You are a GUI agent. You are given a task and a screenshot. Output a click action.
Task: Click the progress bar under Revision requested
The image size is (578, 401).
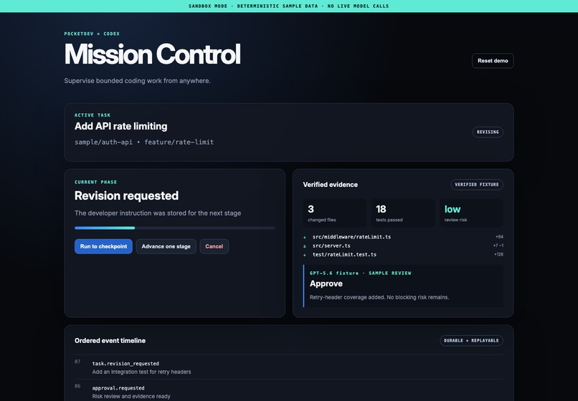click(174, 228)
